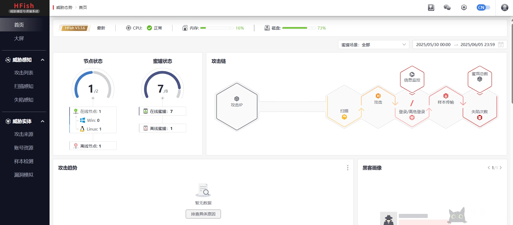Click the disk usage progress bar

[x=299, y=28]
